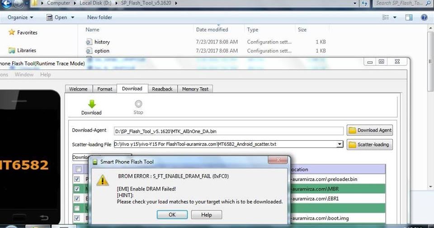Open the Memory Test tab

point(195,89)
